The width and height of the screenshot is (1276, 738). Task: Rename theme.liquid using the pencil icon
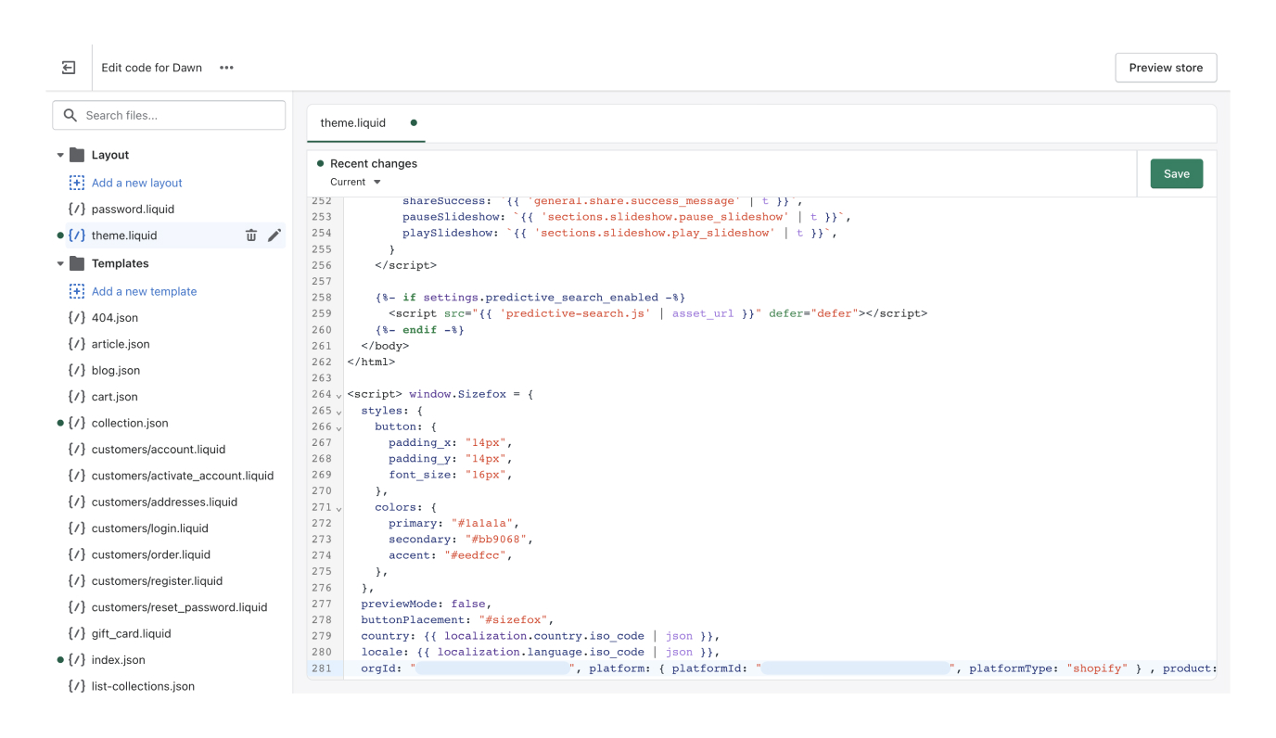[274, 235]
